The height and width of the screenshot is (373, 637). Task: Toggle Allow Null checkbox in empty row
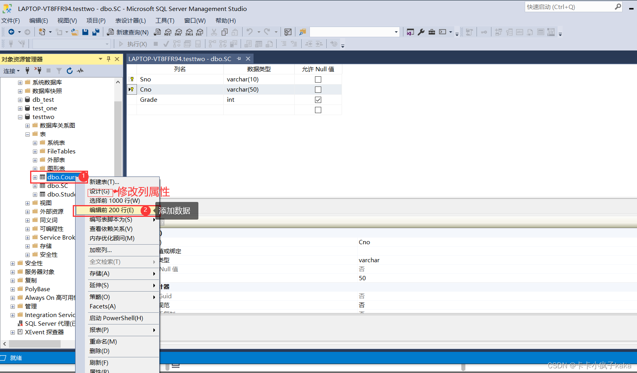click(318, 110)
